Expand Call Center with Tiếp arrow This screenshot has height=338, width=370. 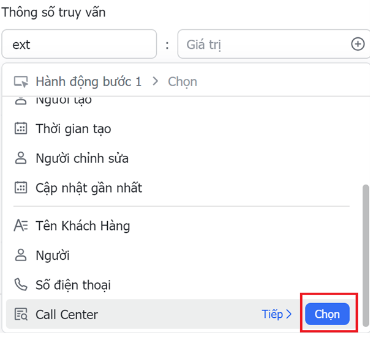276,314
